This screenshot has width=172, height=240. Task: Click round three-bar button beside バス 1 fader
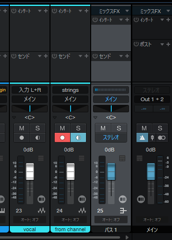click(123, 199)
